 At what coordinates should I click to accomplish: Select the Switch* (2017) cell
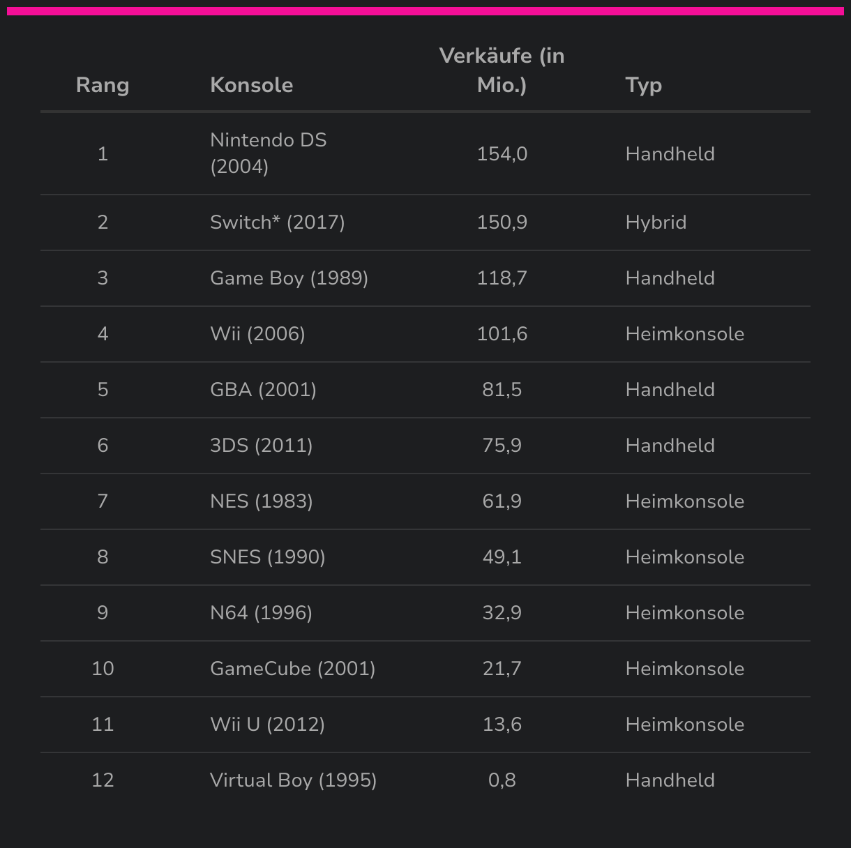(278, 222)
